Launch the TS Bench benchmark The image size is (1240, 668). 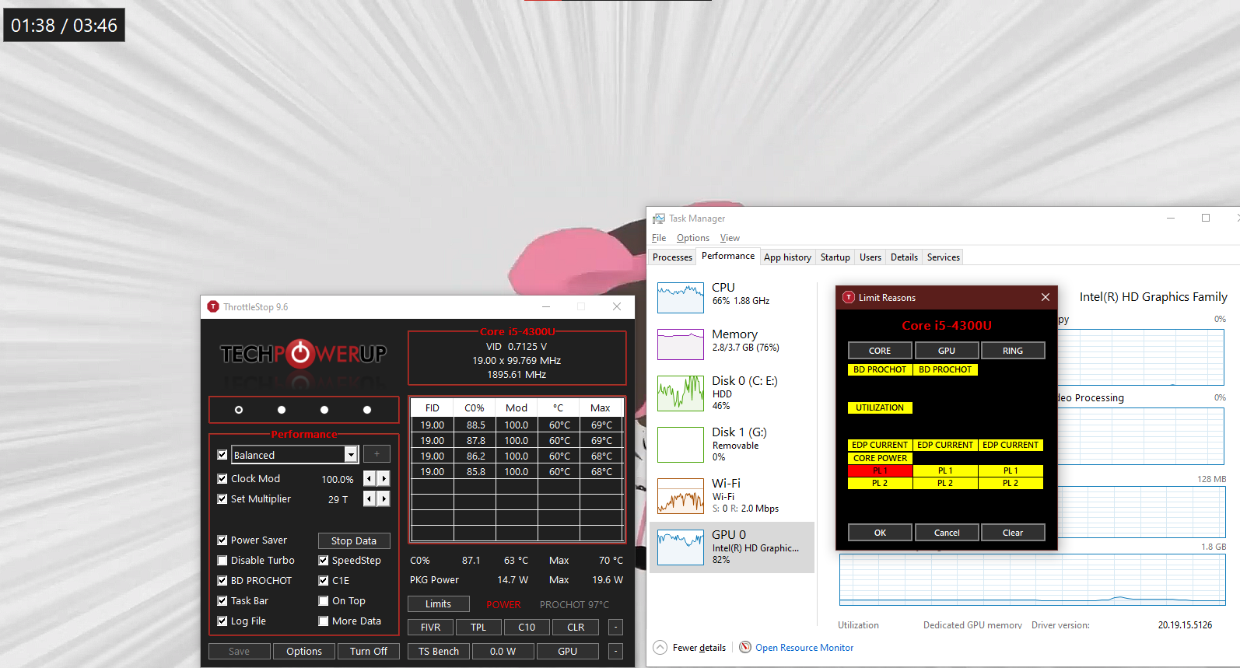click(439, 652)
